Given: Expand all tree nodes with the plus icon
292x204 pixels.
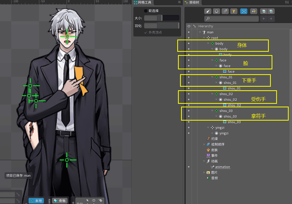Looking at the screenshot, I should [x=271, y=11].
